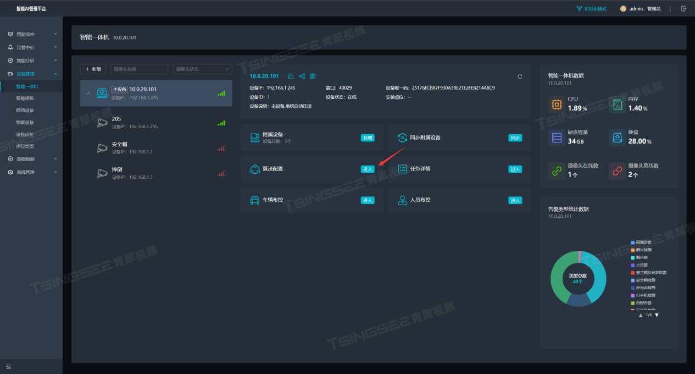The height and width of the screenshot is (374, 695).
Task: Open the QR code icon in device header
Action: 313,76
